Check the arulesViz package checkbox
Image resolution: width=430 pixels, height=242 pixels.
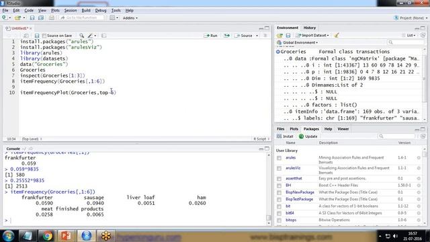pyautogui.click(x=279, y=168)
